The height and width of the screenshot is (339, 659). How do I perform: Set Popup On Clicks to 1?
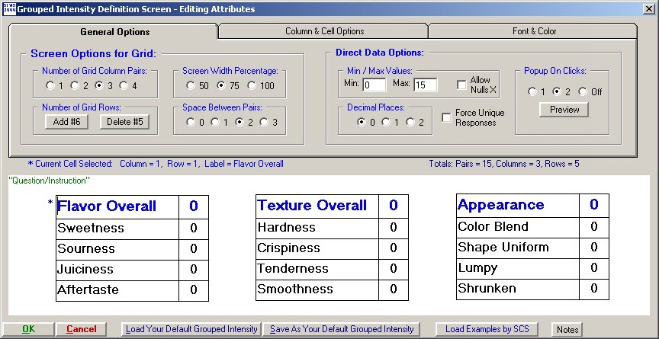tap(532, 91)
